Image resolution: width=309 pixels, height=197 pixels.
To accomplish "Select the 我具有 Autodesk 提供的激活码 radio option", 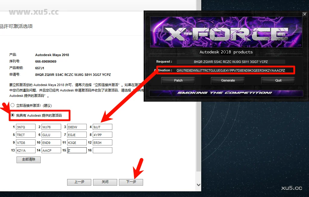I will [13, 115].
